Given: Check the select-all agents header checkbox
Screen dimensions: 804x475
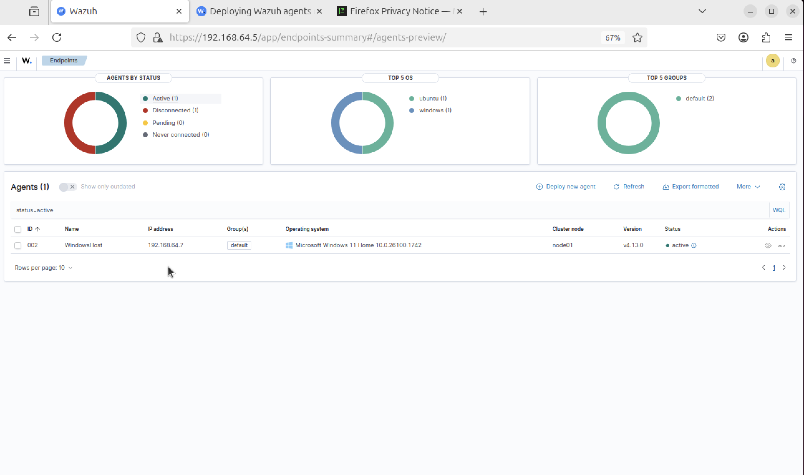Looking at the screenshot, I should pyautogui.click(x=18, y=229).
